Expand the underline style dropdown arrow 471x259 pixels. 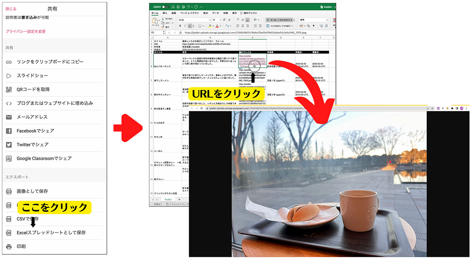193,26
